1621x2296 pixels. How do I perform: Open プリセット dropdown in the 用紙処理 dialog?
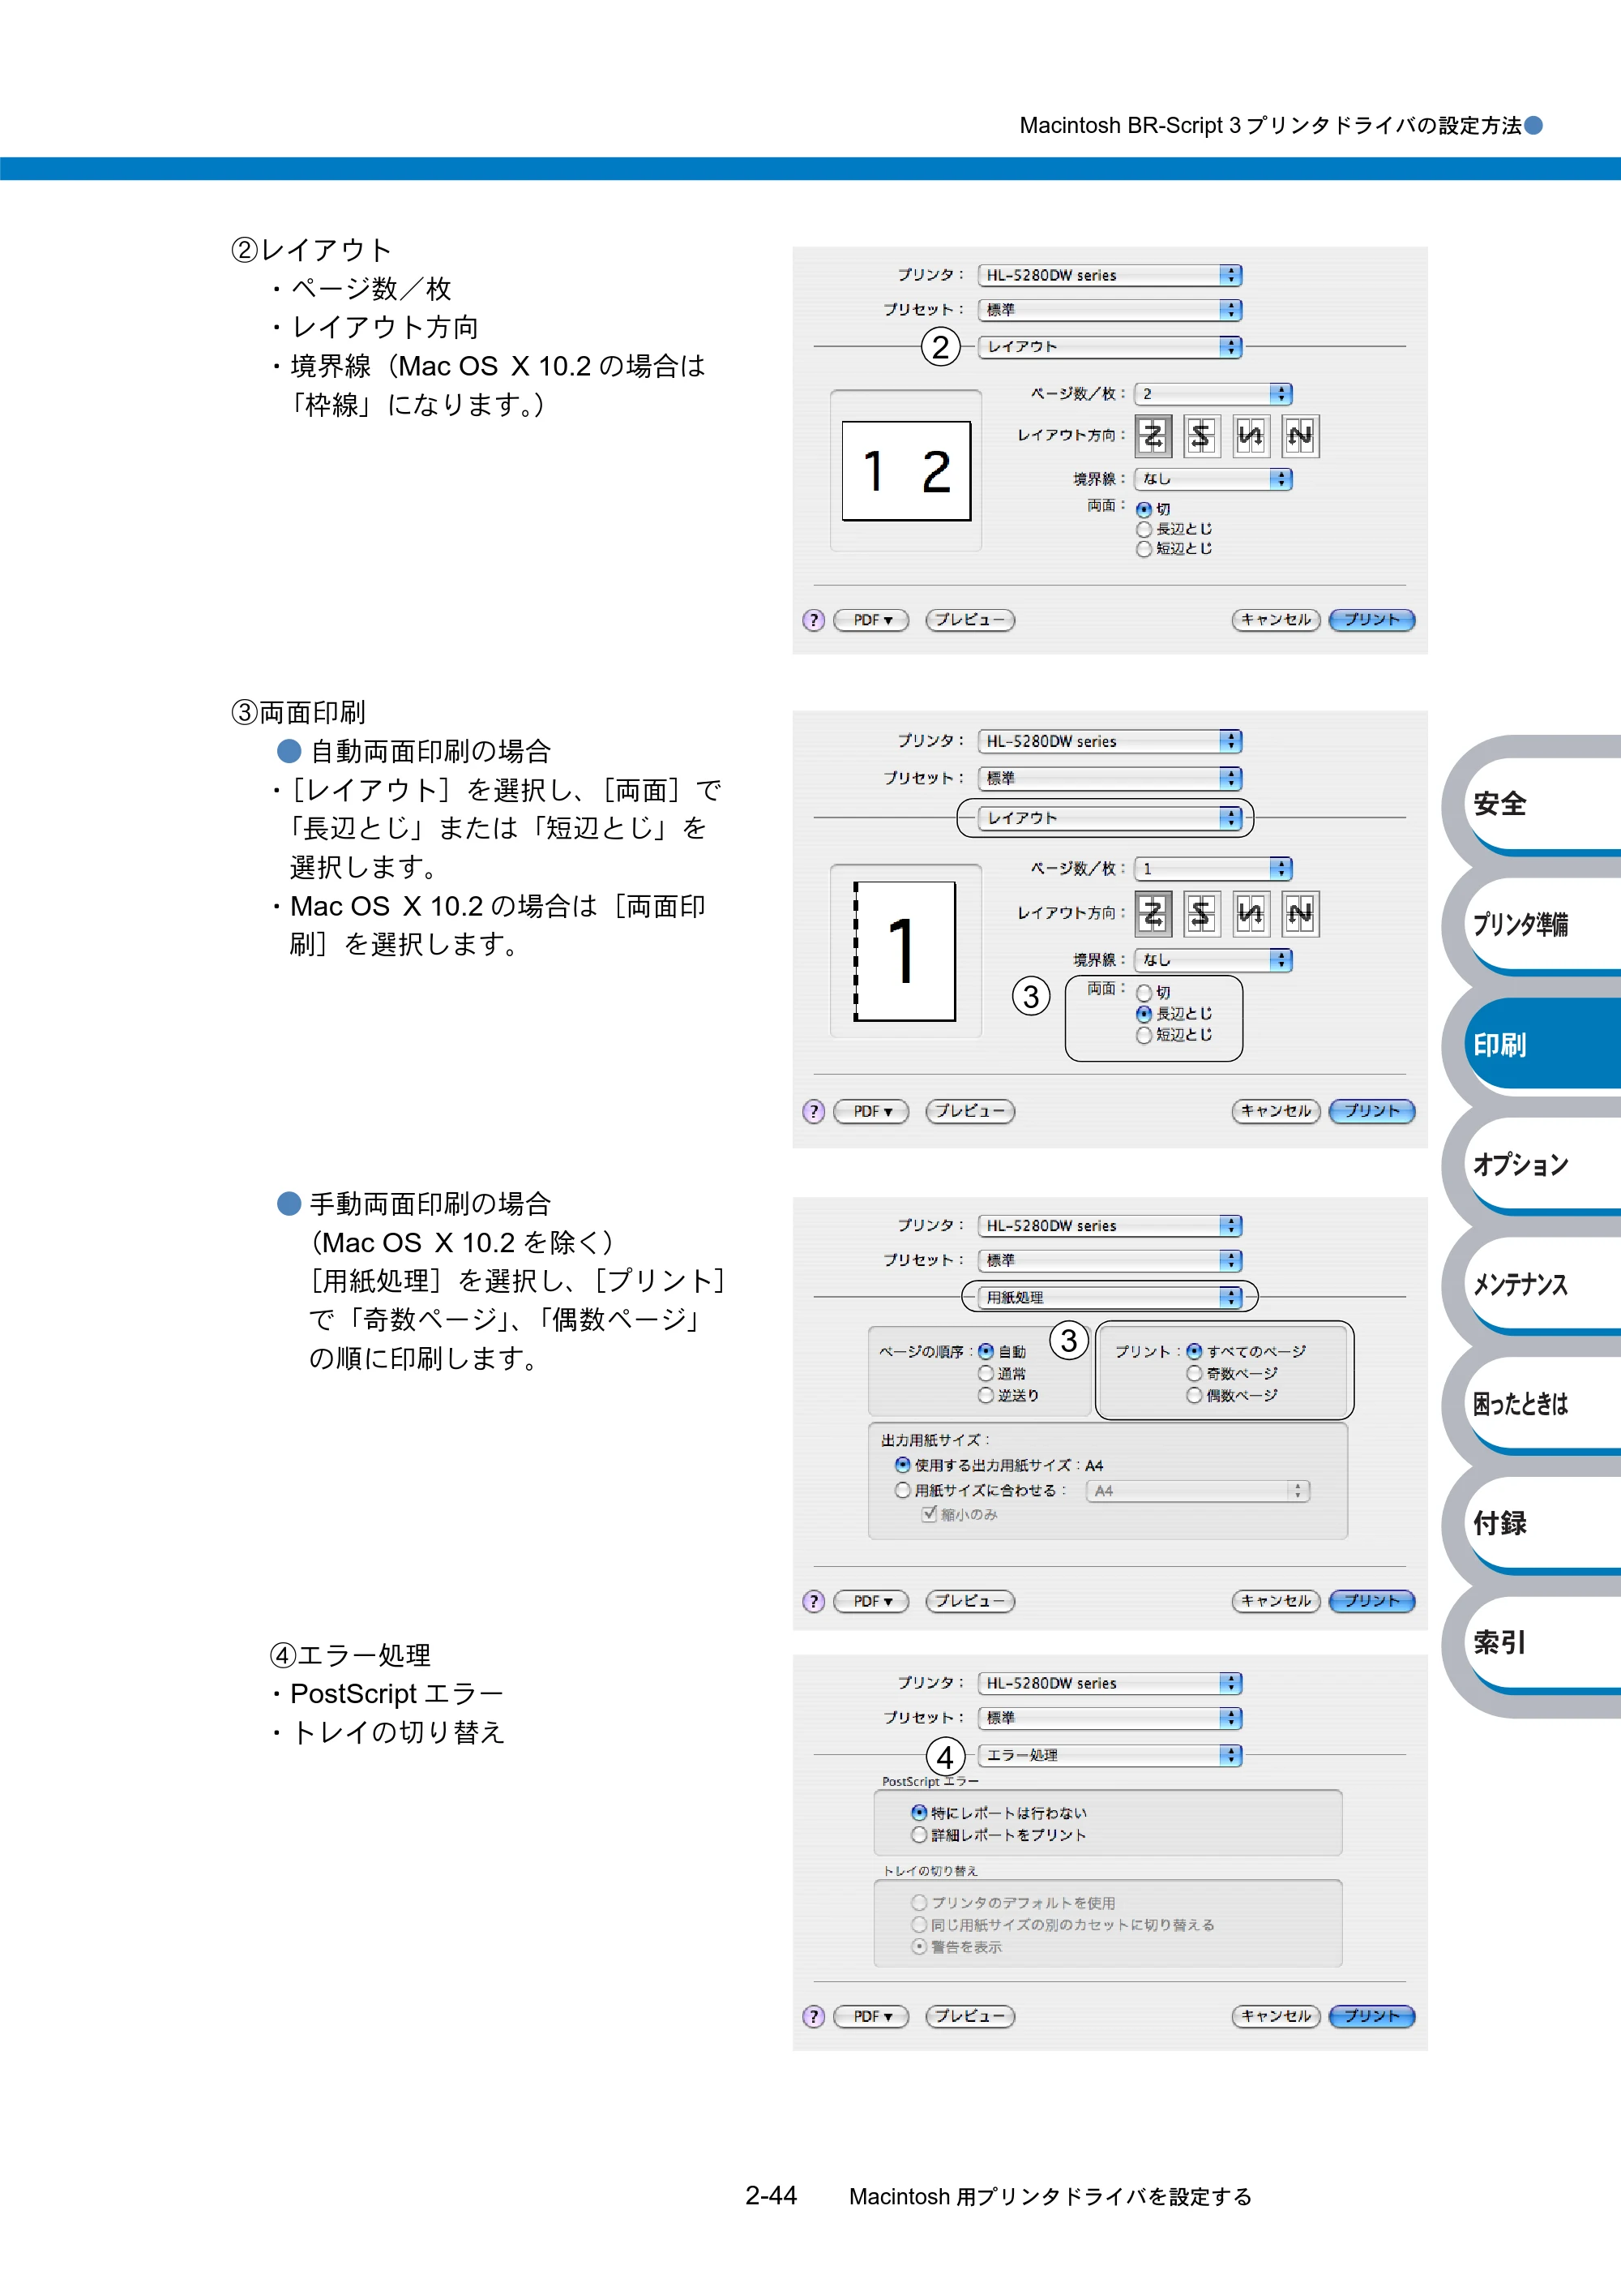1110,1260
